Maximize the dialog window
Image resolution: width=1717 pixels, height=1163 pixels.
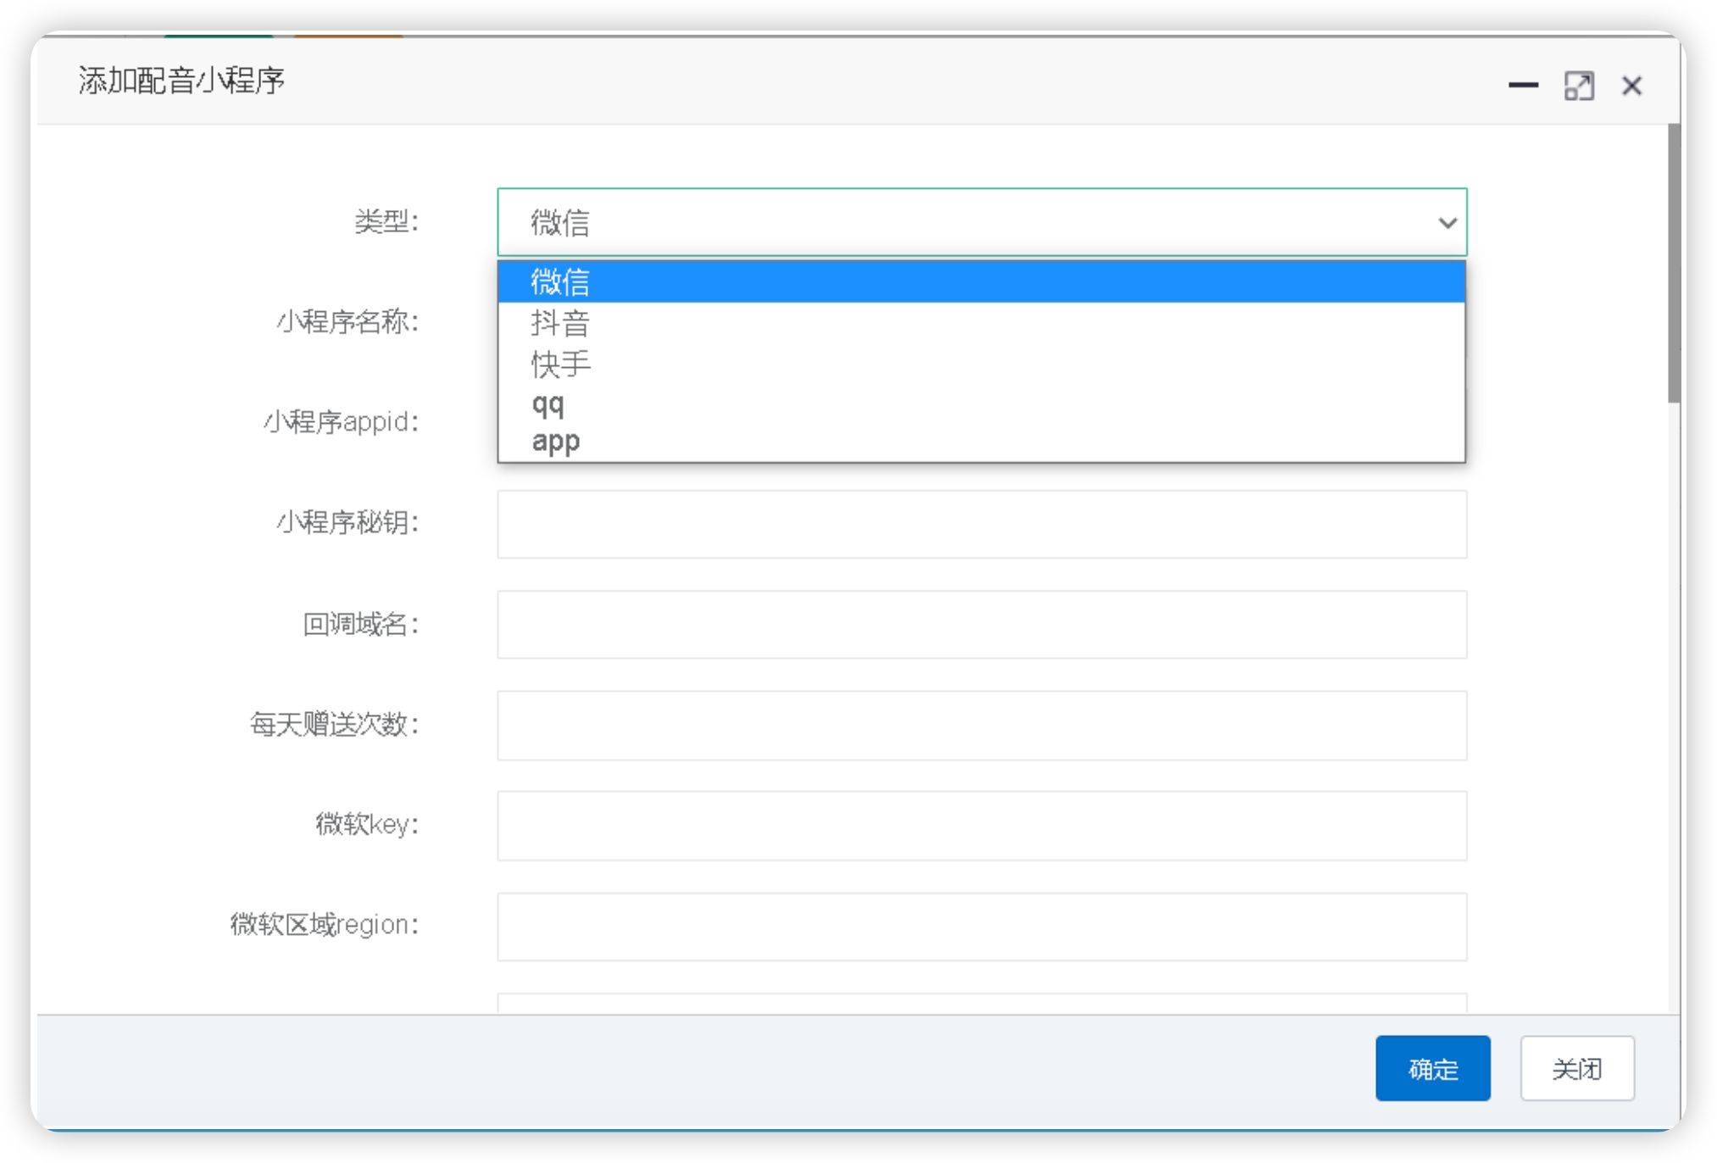(1578, 86)
